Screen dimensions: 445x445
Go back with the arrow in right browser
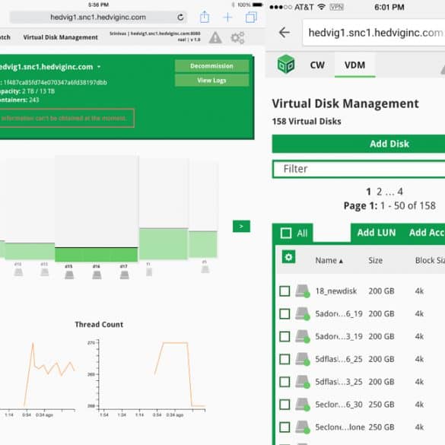tap(284, 33)
